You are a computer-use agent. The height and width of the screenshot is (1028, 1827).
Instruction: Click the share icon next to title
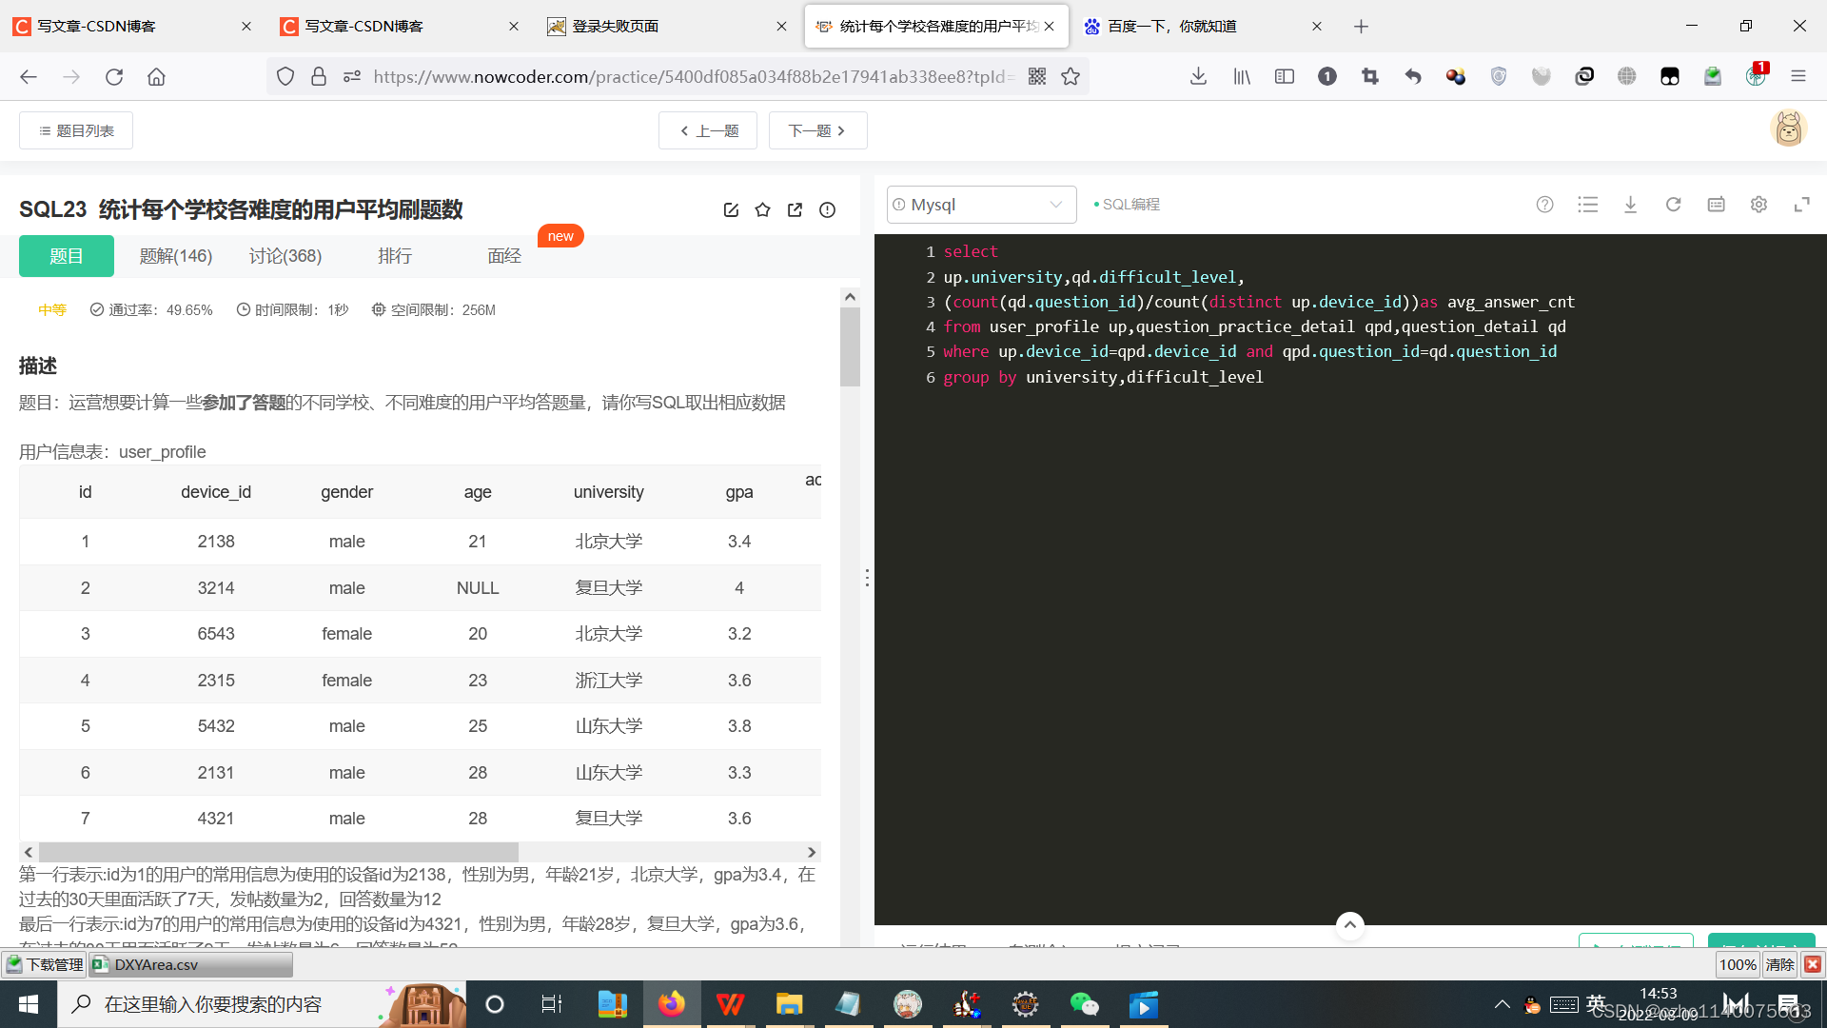(795, 210)
